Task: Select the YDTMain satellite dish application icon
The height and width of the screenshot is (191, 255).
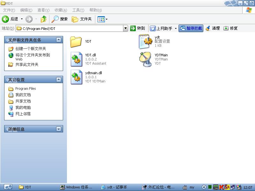Action: point(145,59)
